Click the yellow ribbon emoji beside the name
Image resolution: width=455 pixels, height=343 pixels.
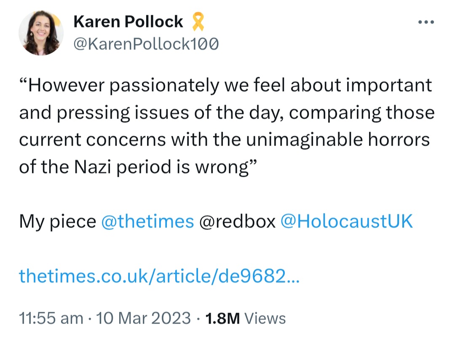(x=198, y=22)
